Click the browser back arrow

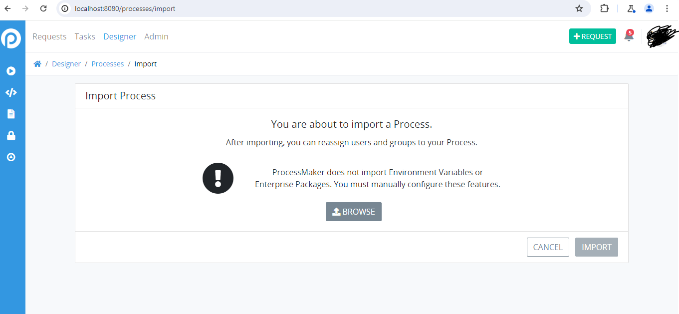(x=8, y=8)
